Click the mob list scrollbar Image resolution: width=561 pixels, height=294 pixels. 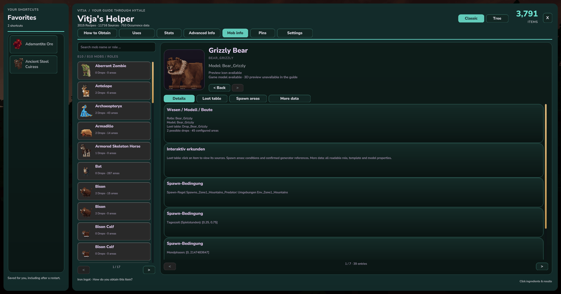pos(153,82)
